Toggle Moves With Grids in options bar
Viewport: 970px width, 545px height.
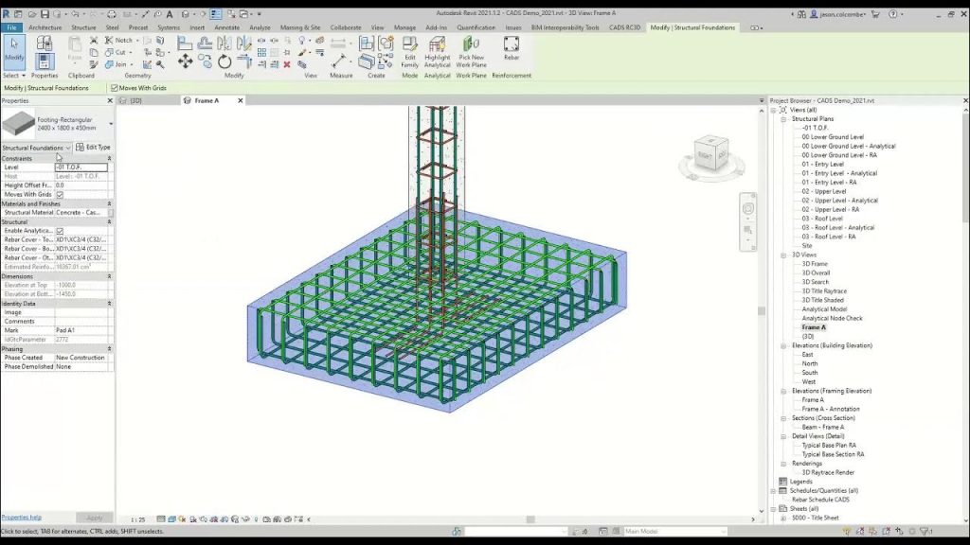pyautogui.click(x=114, y=88)
